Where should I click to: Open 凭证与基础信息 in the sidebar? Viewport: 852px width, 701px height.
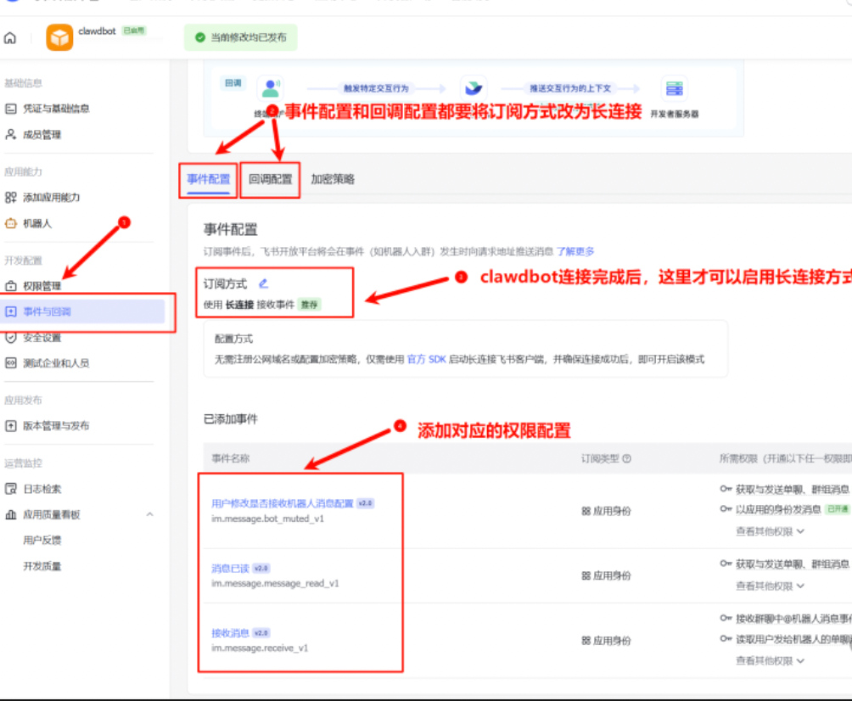click(x=56, y=108)
